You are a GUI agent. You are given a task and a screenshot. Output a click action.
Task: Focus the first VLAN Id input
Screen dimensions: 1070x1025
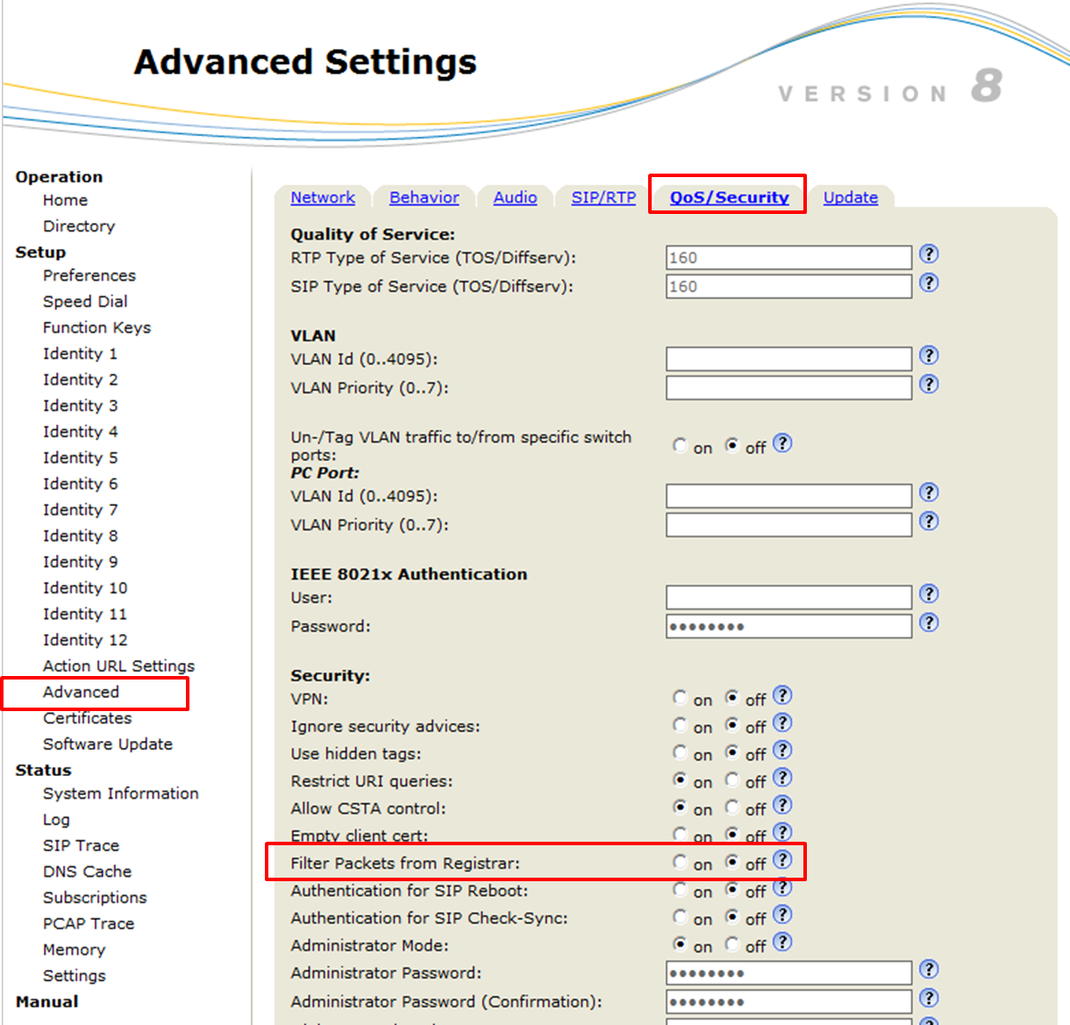point(788,359)
